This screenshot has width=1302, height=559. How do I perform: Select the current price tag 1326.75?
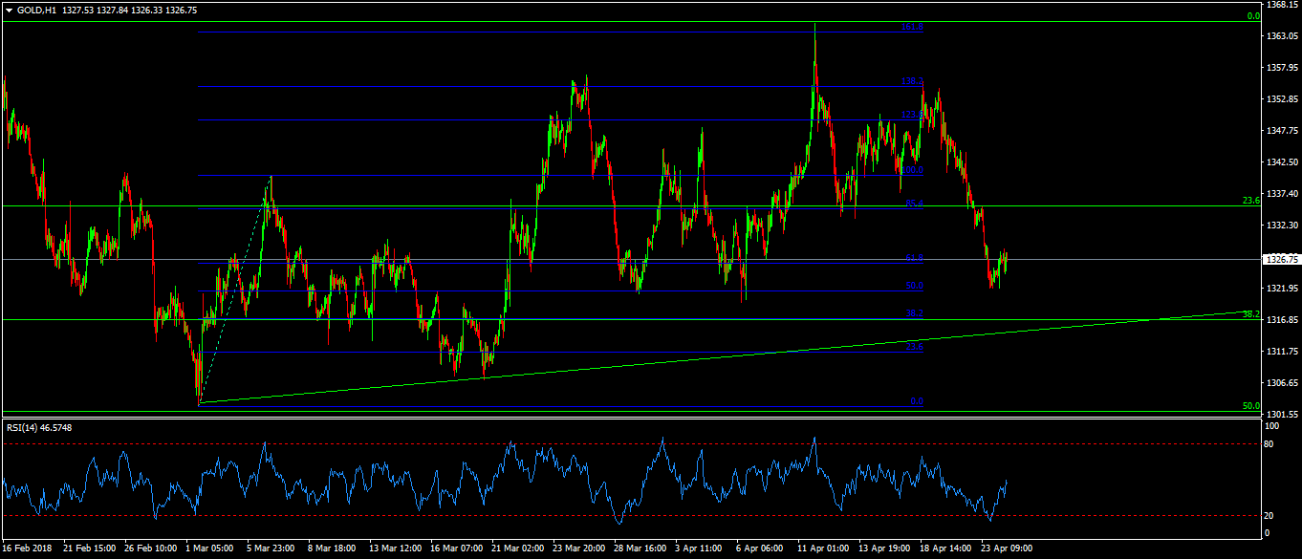click(1279, 259)
